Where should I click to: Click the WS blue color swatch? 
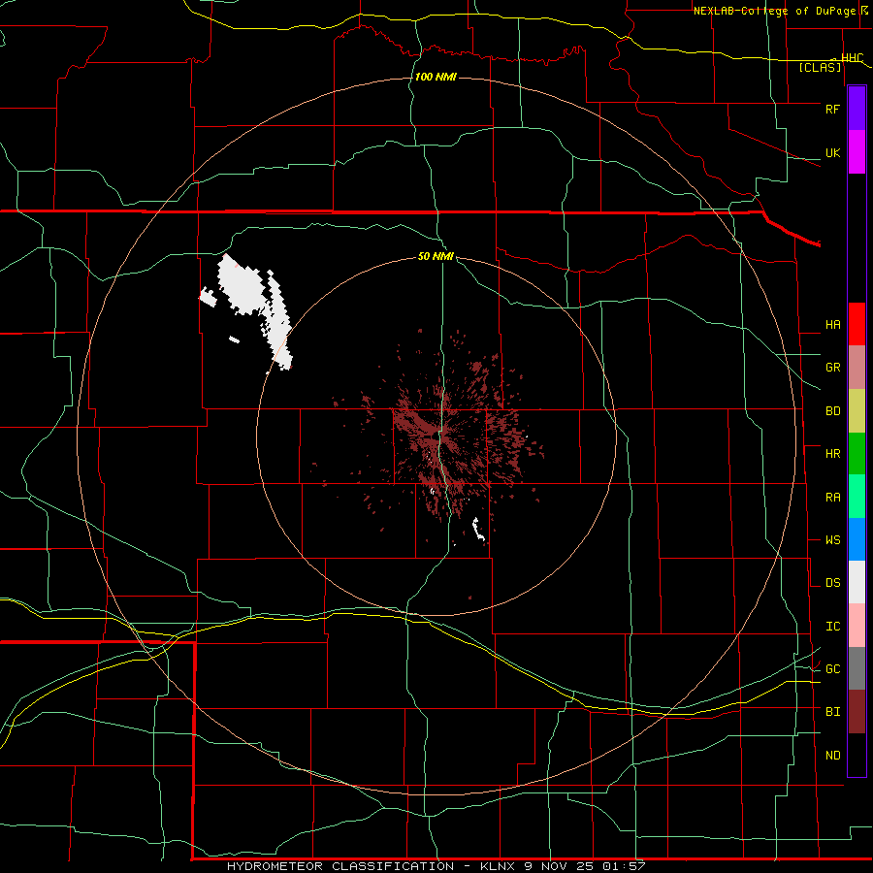(857, 539)
